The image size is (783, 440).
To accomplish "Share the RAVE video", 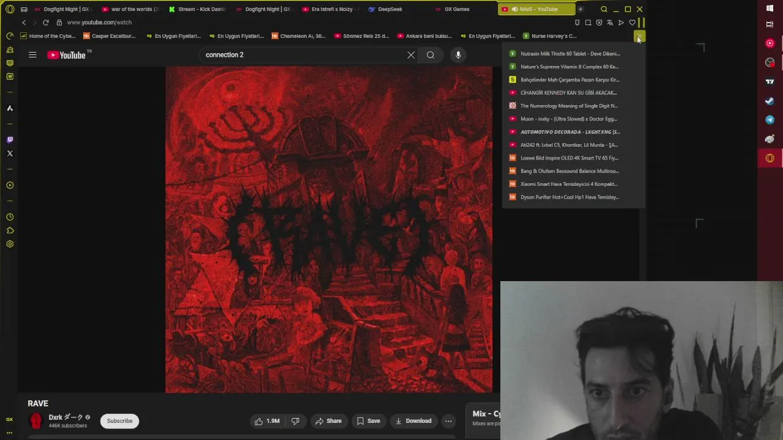I will pos(328,421).
